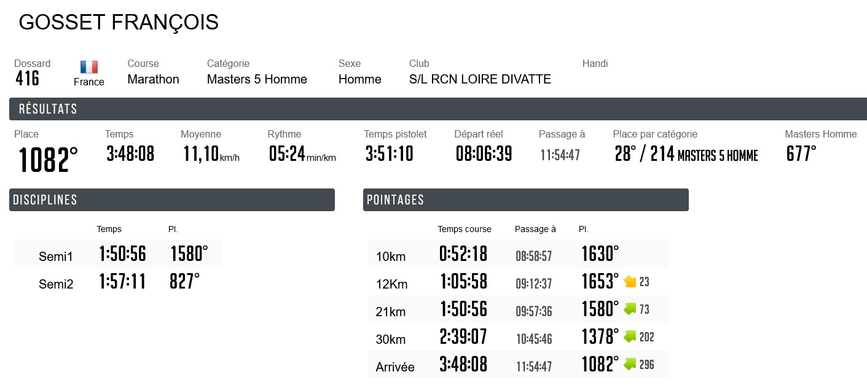Click the green arrow in the 30km row
Viewport: 867px width, 388px height.
(x=630, y=336)
